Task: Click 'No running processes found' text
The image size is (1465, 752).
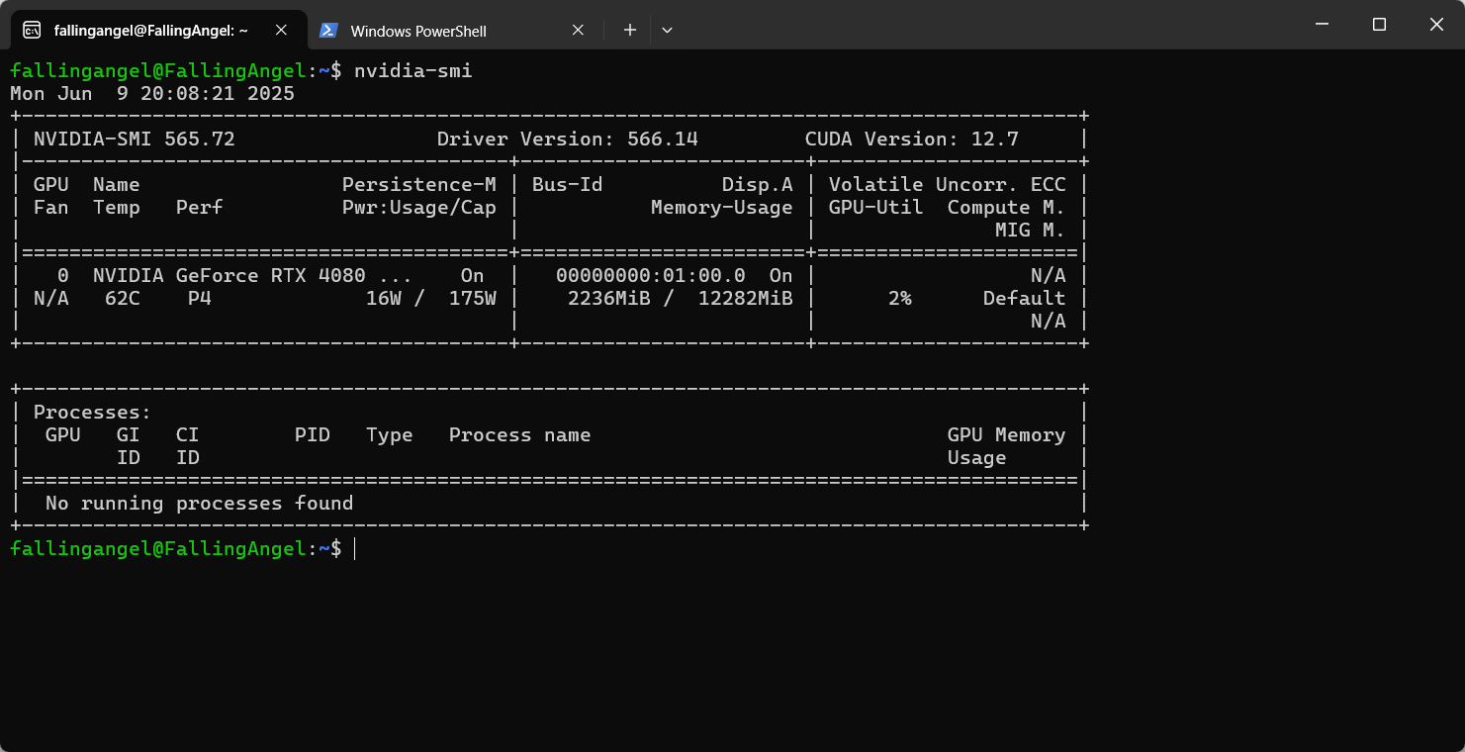Action: coord(200,504)
